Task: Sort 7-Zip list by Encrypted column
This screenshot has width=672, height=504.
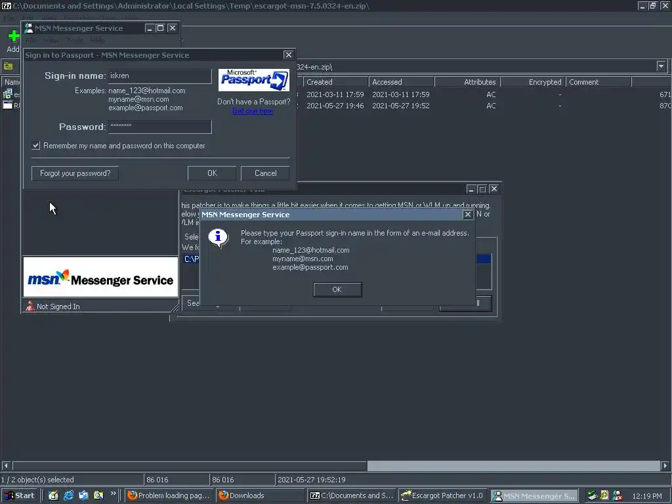Action: [x=533, y=82]
